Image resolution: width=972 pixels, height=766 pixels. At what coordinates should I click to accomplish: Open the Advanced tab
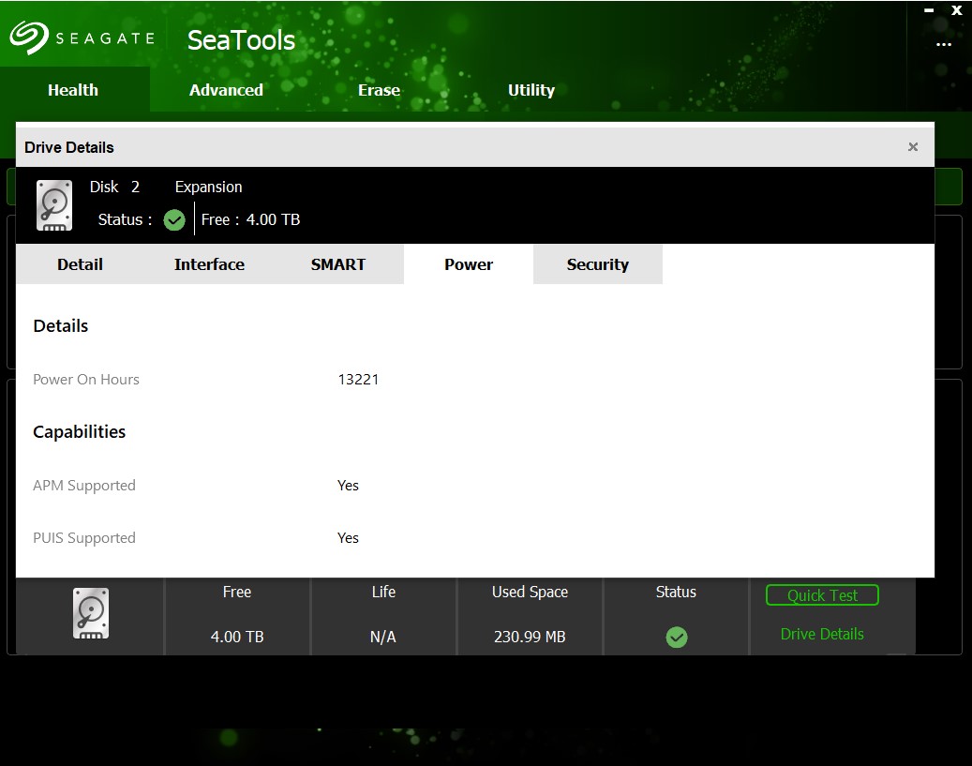pyautogui.click(x=226, y=90)
